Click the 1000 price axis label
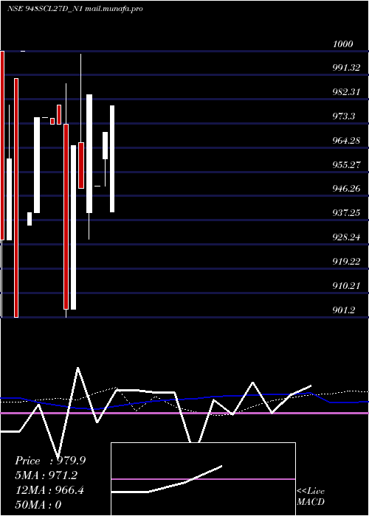The width and height of the screenshot is (369, 516). click(342, 43)
